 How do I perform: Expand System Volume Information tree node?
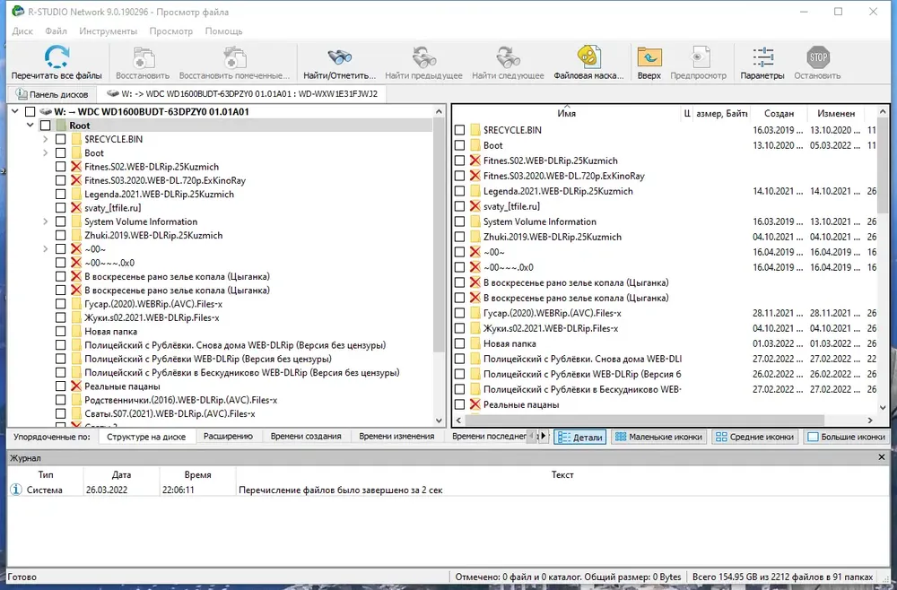pyautogui.click(x=45, y=221)
